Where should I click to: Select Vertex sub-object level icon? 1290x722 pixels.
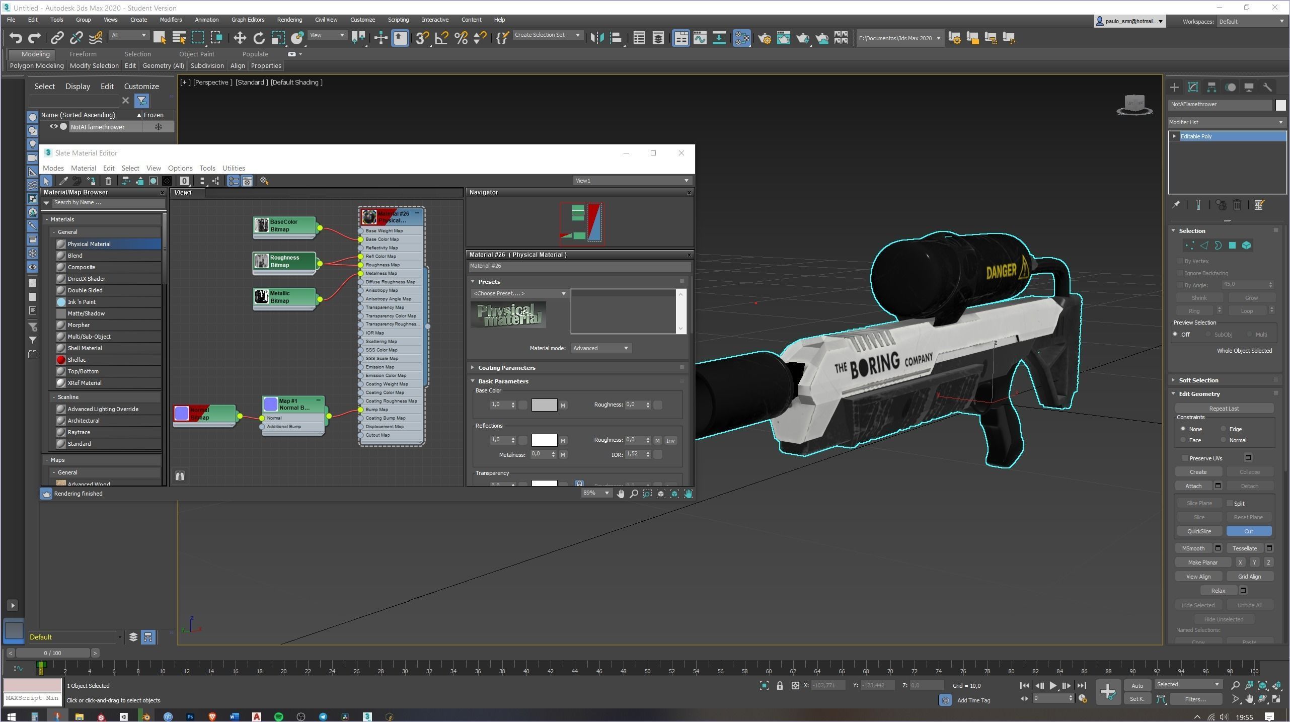click(1189, 246)
